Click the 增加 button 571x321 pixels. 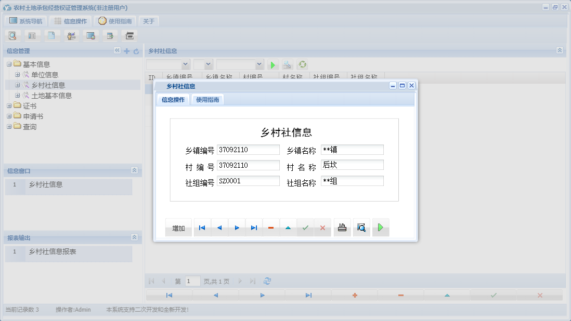178,228
